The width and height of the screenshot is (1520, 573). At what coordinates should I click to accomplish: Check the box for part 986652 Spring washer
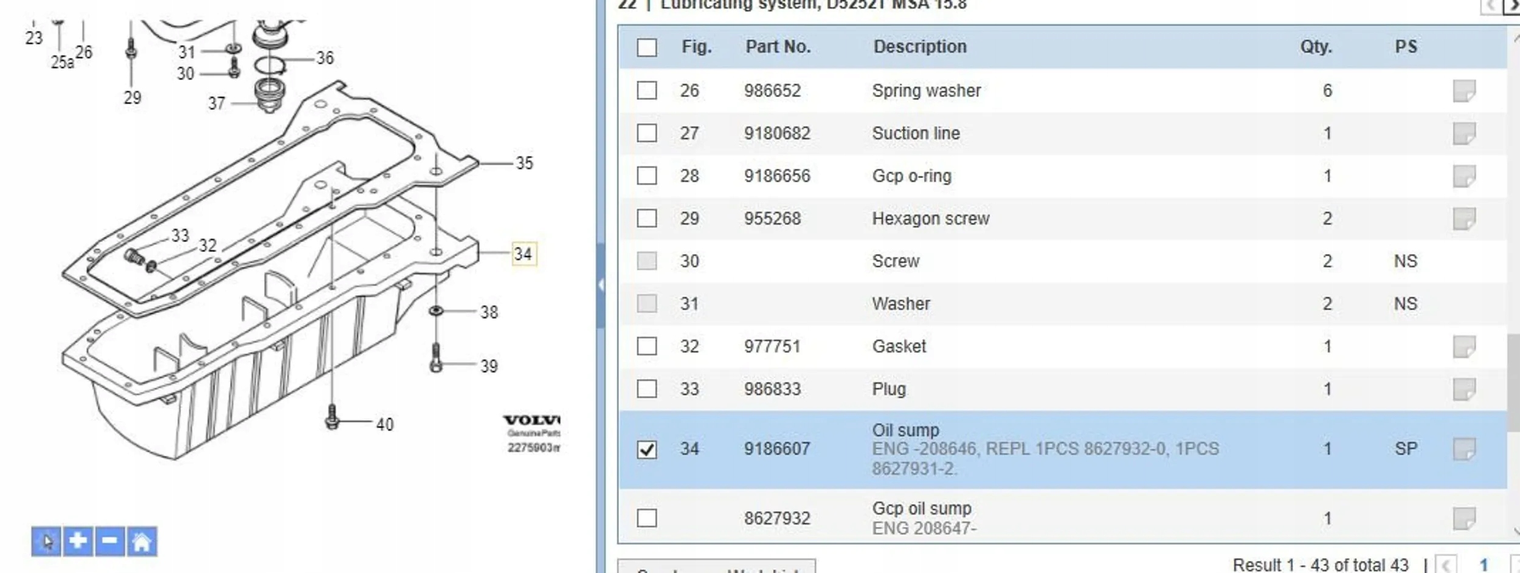[647, 91]
